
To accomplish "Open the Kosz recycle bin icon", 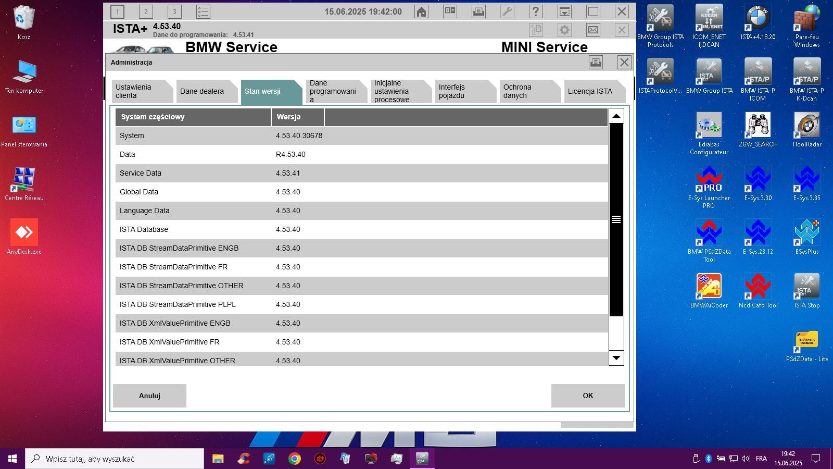I will [x=23, y=23].
